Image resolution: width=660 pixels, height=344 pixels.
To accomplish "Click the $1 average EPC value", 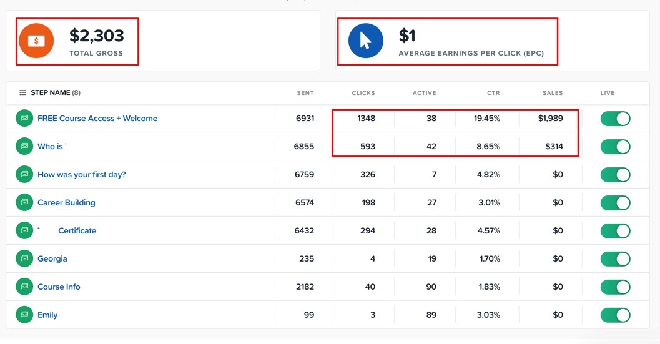I will tap(407, 36).
